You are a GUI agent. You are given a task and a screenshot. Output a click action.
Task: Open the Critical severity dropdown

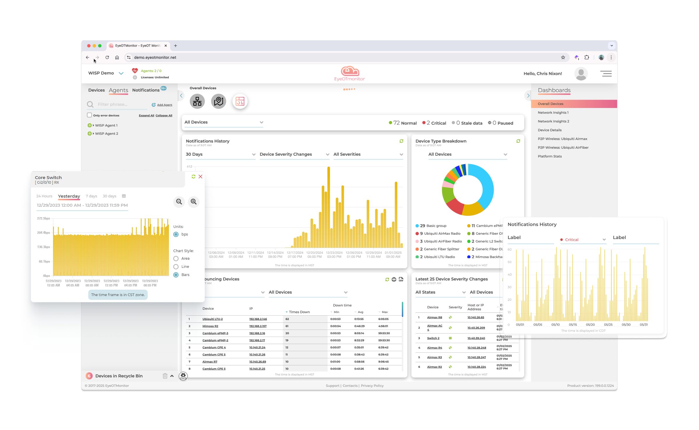pyautogui.click(x=583, y=240)
